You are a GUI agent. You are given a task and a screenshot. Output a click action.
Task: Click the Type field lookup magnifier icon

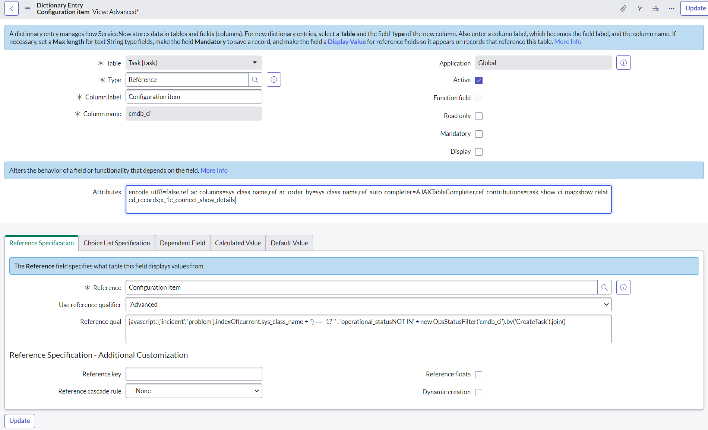pyautogui.click(x=255, y=80)
